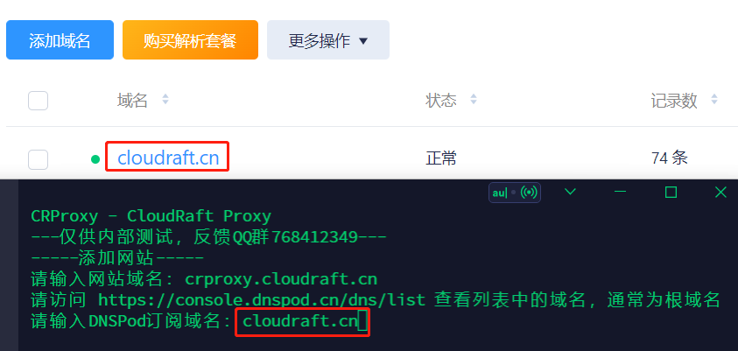Click the 更多操作 dropdown arrow
The height and width of the screenshot is (351, 738).
pyautogui.click(x=363, y=41)
